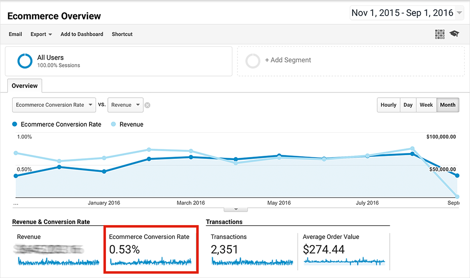Click Add to Dashboard
470x278 pixels.
82,34
